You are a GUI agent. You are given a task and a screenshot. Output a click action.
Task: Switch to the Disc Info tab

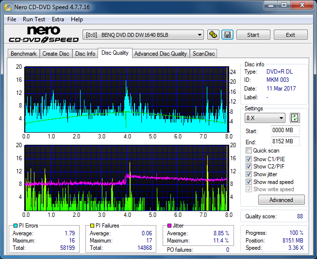(x=85, y=54)
